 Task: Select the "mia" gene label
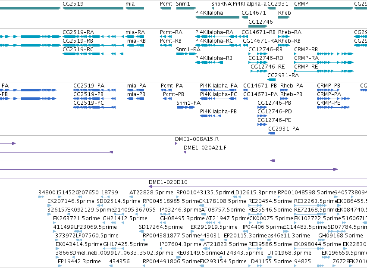pos(130,4)
